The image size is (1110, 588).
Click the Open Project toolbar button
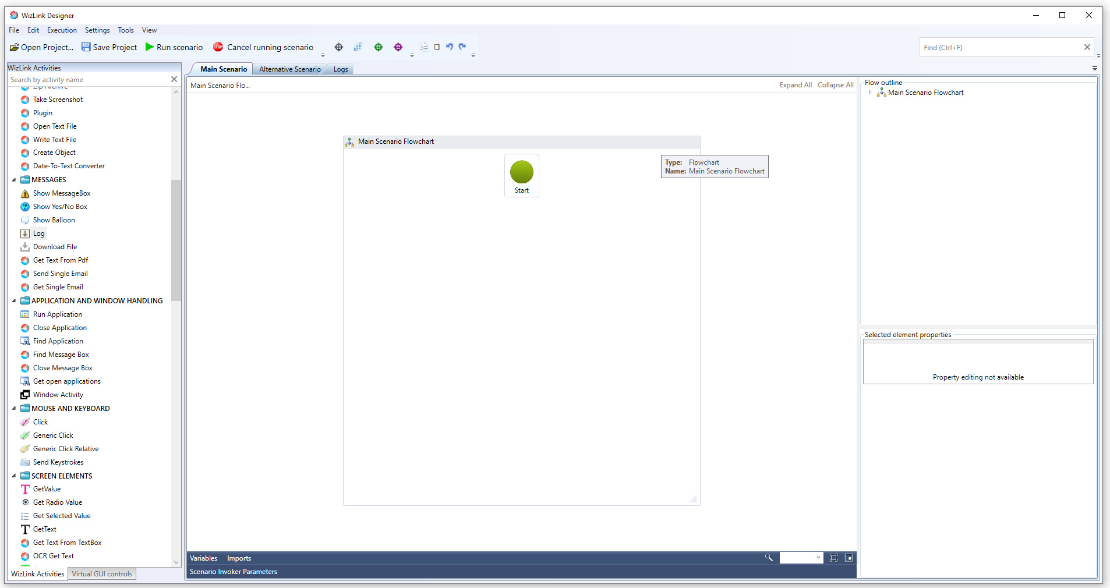(41, 47)
